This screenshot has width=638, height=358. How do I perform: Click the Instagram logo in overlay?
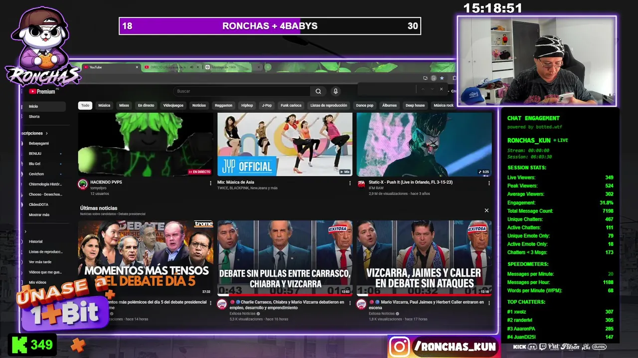[x=399, y=347]
